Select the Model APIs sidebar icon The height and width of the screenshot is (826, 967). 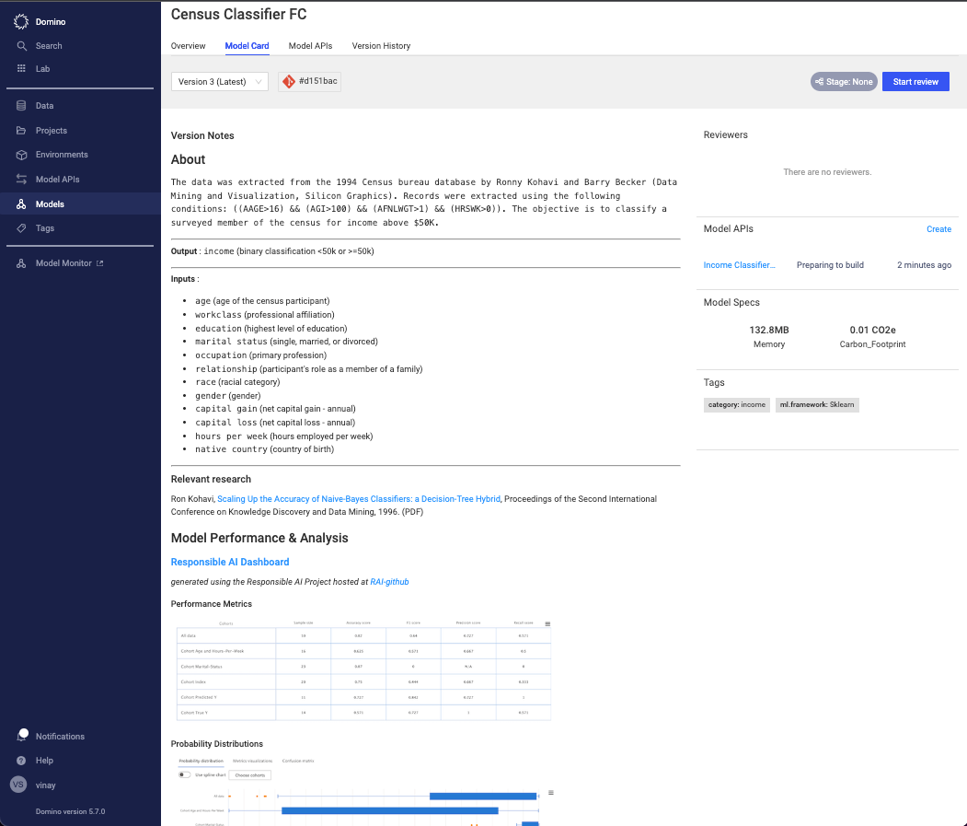[20, 180]
